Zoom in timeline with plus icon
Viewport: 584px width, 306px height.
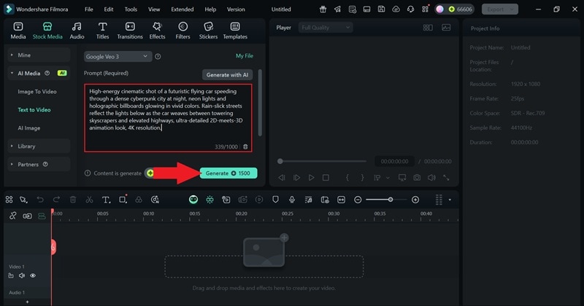[x=415, y=200]
